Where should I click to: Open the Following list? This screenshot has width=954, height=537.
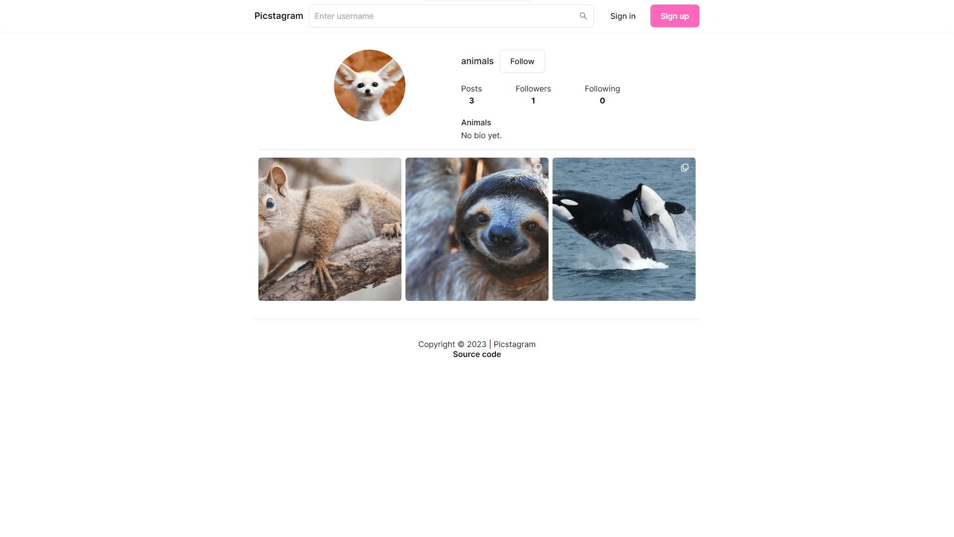pos(602,94)
